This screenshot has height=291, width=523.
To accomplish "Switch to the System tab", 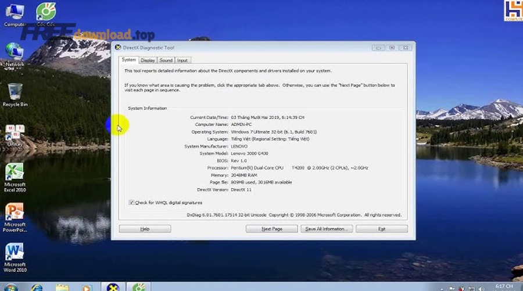I will [x=128, y=60].
